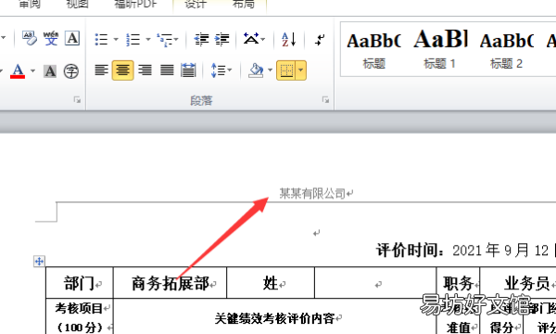Apply Character Border to text
The width and height of the screenshot is (556, 334).
click(x=72, y=38)
